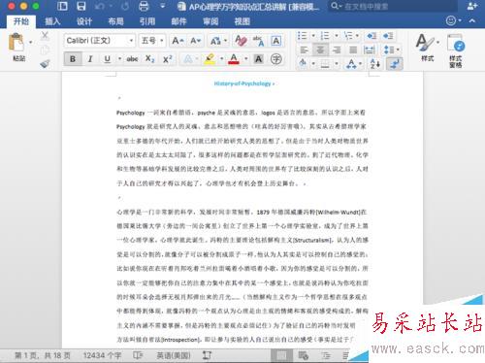Image resolution: width=485 pixels, height=363 pixels.
Task: Toggle center alignment button
Action: [320, 49]
